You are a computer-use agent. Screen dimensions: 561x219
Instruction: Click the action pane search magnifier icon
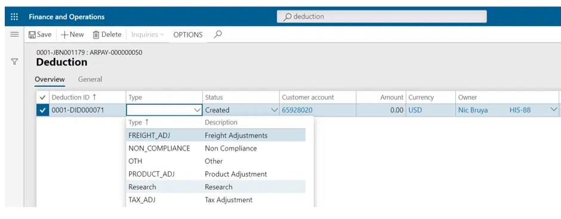click(217, 35)
